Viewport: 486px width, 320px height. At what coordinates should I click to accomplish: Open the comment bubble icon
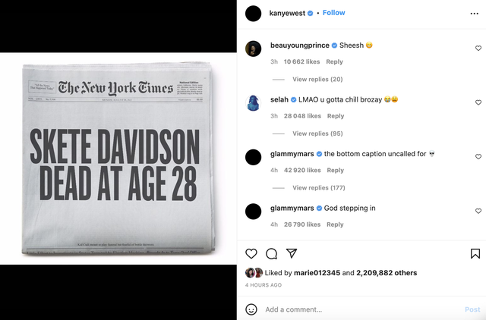point(271,253)
